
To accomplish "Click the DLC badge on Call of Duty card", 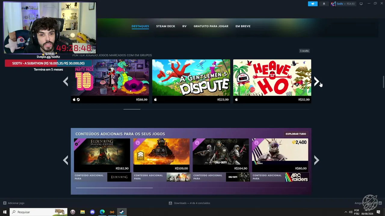I will tap(196, 142).
